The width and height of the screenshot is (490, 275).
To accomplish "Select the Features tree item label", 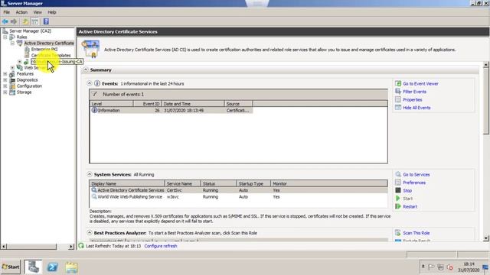I will click(x=25, y=74).
